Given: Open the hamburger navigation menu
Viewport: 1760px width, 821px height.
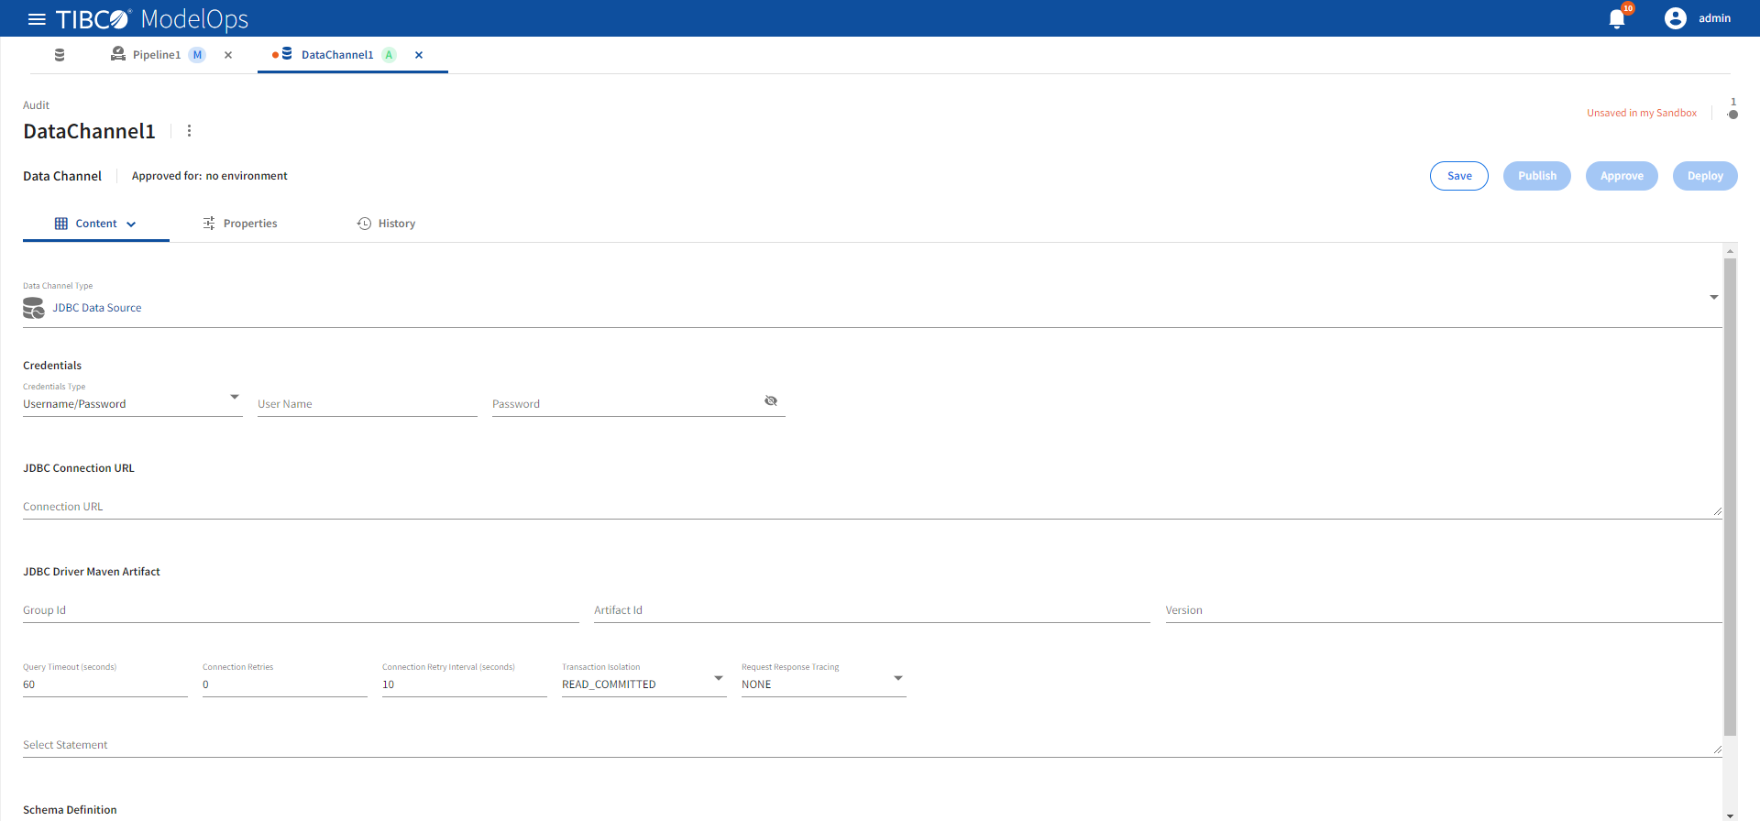Looking at the screenshot, I should point(37,19).
